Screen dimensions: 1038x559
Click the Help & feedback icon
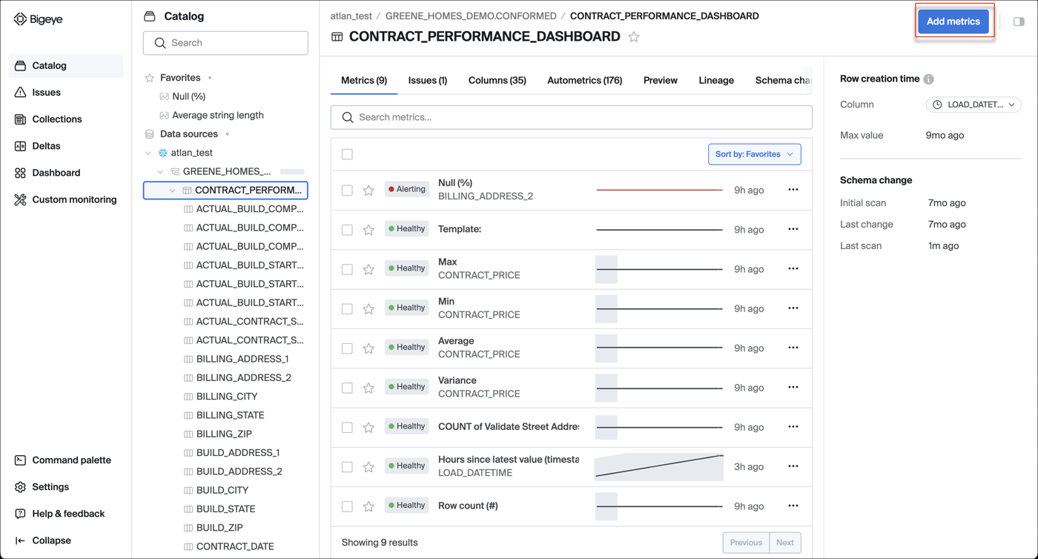tap(20, 514)
